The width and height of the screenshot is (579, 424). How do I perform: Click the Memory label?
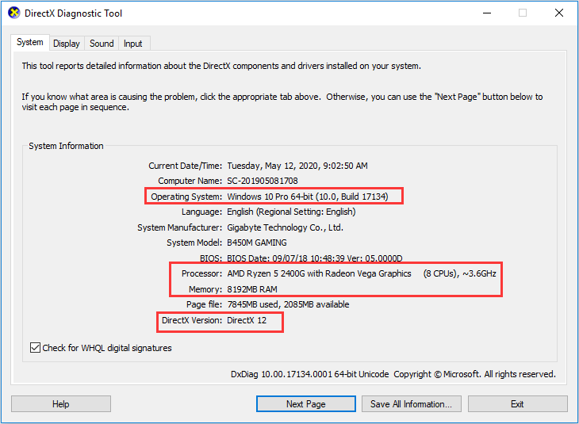(x=205, y=289)
